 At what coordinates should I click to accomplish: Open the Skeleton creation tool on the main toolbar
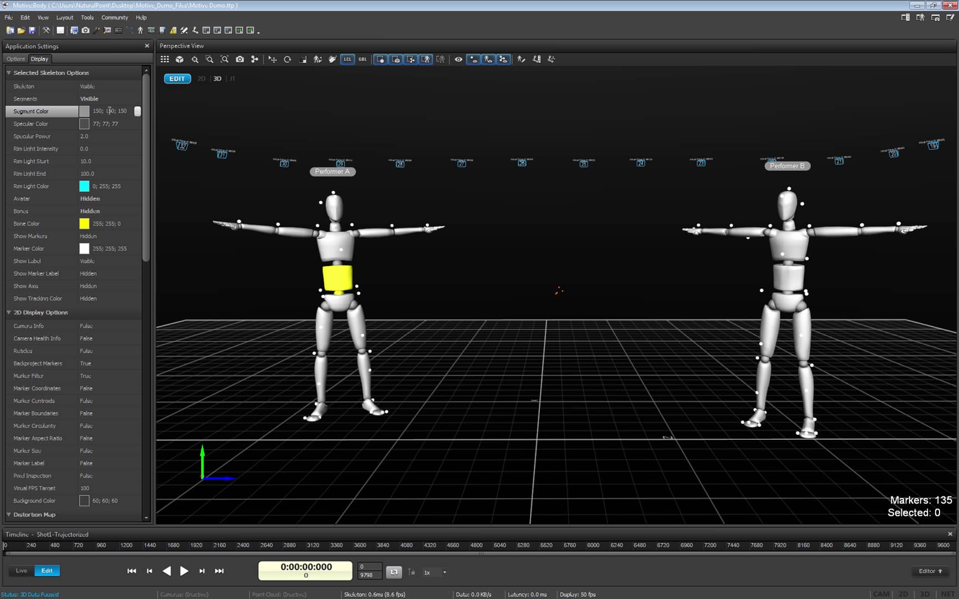pyautogui.click(x=140, y=31)
